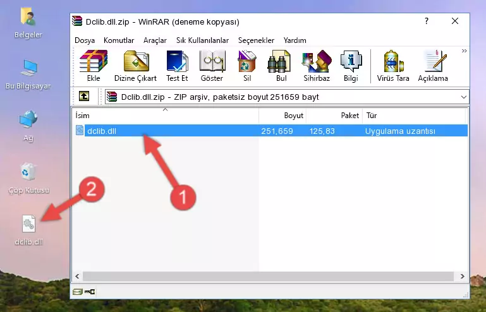Click the Uygulama uzantısı type cell
Screen dimensions: 486x312
400,131
